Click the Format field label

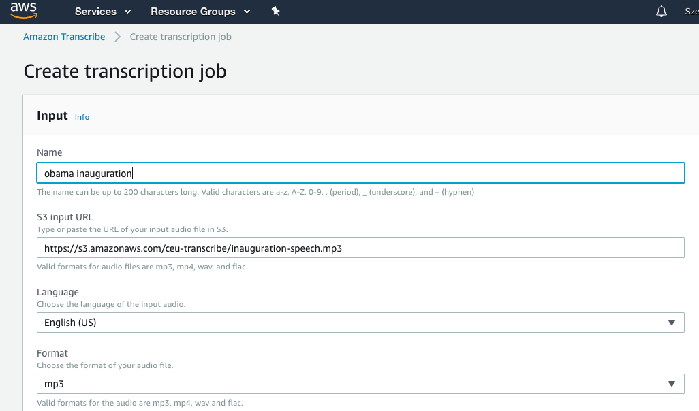[x=52, y=353]
